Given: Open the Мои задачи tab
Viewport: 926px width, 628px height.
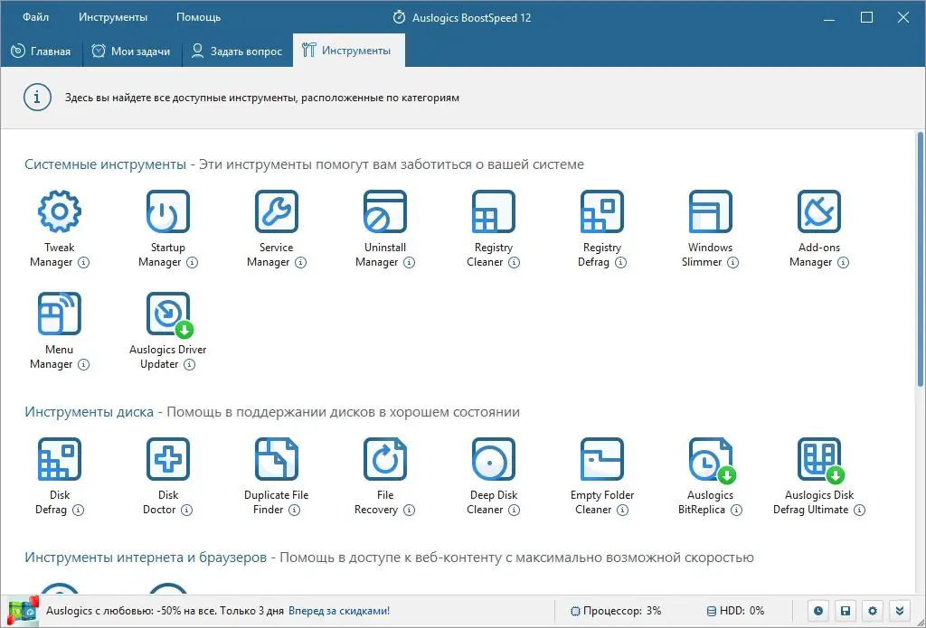Looking at the screenshot, I should point(132,52).
